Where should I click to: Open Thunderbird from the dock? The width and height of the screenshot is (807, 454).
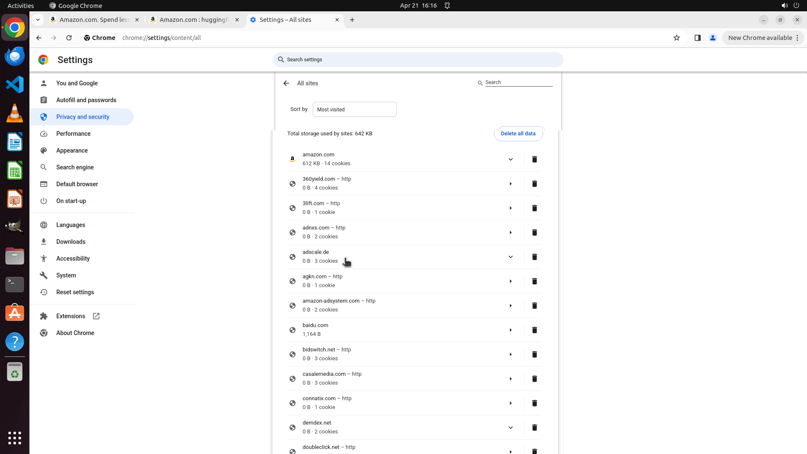15,56
